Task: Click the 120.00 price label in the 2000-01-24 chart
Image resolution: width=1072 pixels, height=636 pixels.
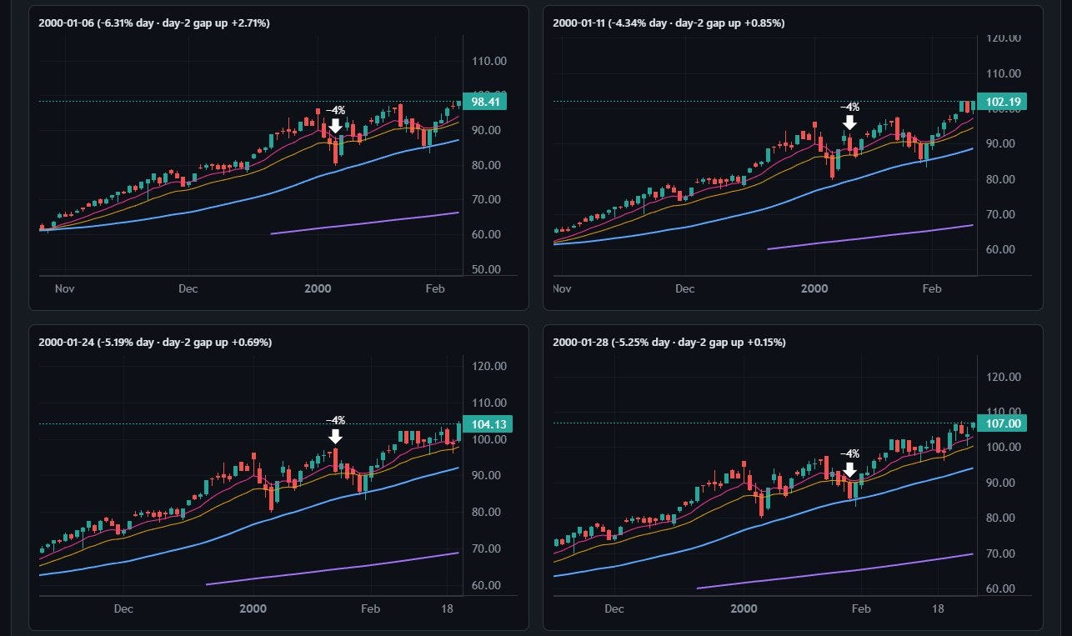Action: pyautogui.click(x=488, y=365)
